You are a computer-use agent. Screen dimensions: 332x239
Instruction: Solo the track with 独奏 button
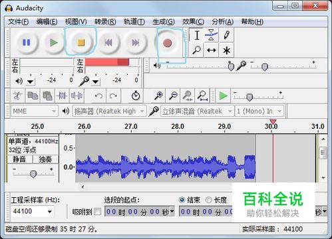[45, 159]
